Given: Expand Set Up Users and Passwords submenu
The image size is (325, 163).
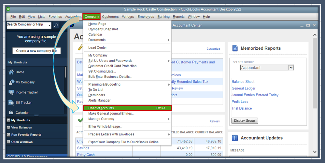Looking at the screenshot, I should click(x=169, y=61).
